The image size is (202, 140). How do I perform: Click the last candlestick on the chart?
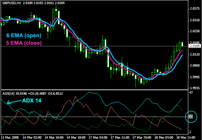tap(182, 44)
